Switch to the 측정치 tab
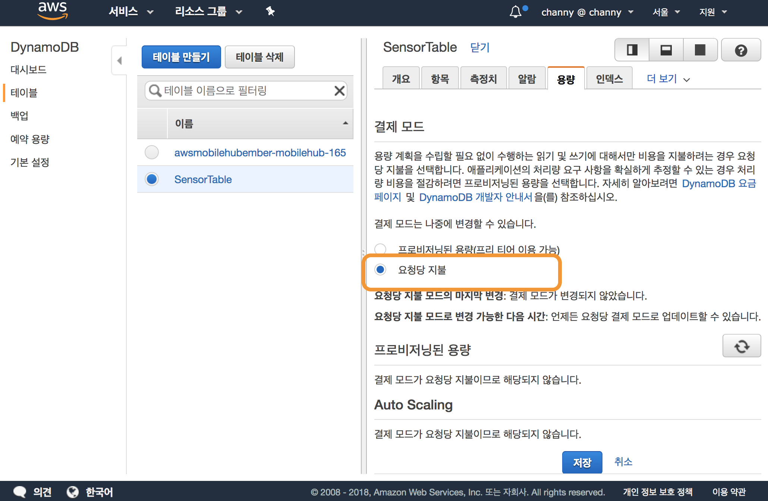768x501 pixels. [x=483, y=79]
